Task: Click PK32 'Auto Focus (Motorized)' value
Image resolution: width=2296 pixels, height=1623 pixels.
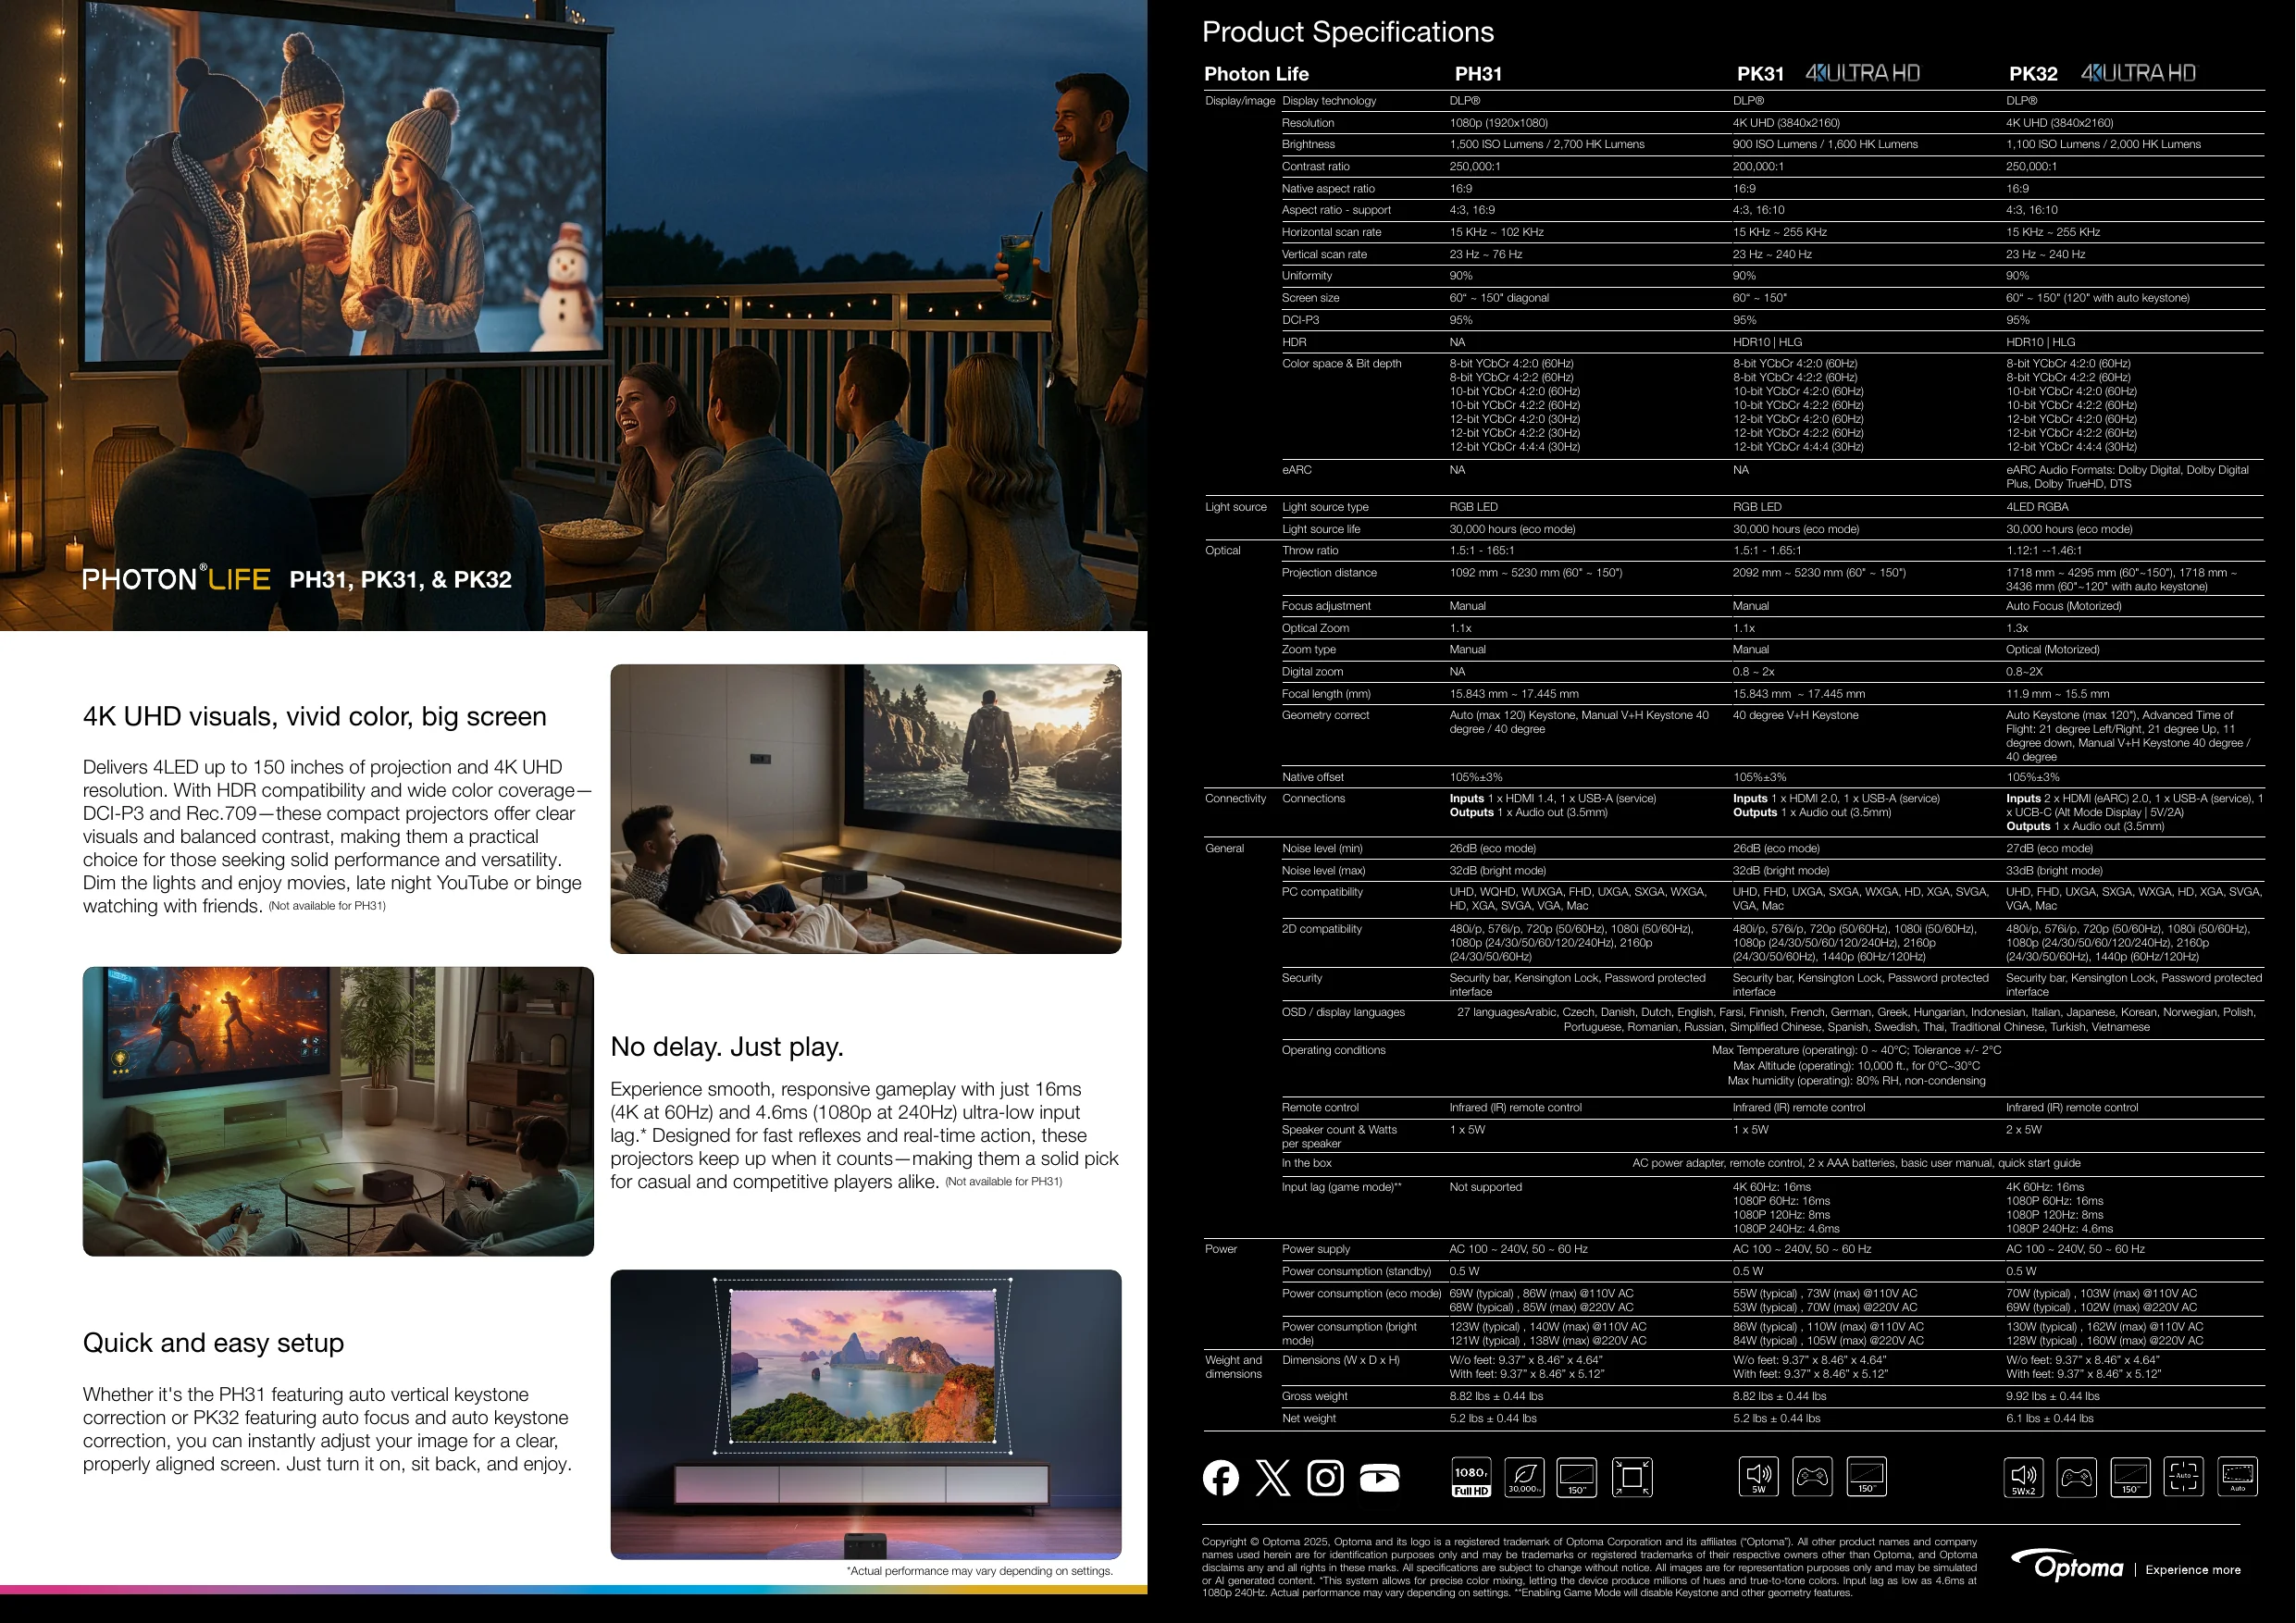Action: pos(2064,606)
